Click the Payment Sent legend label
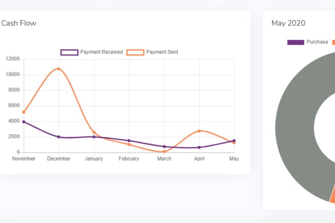The height and width of the screenshot is (223, 335). (x=162, y=52)
